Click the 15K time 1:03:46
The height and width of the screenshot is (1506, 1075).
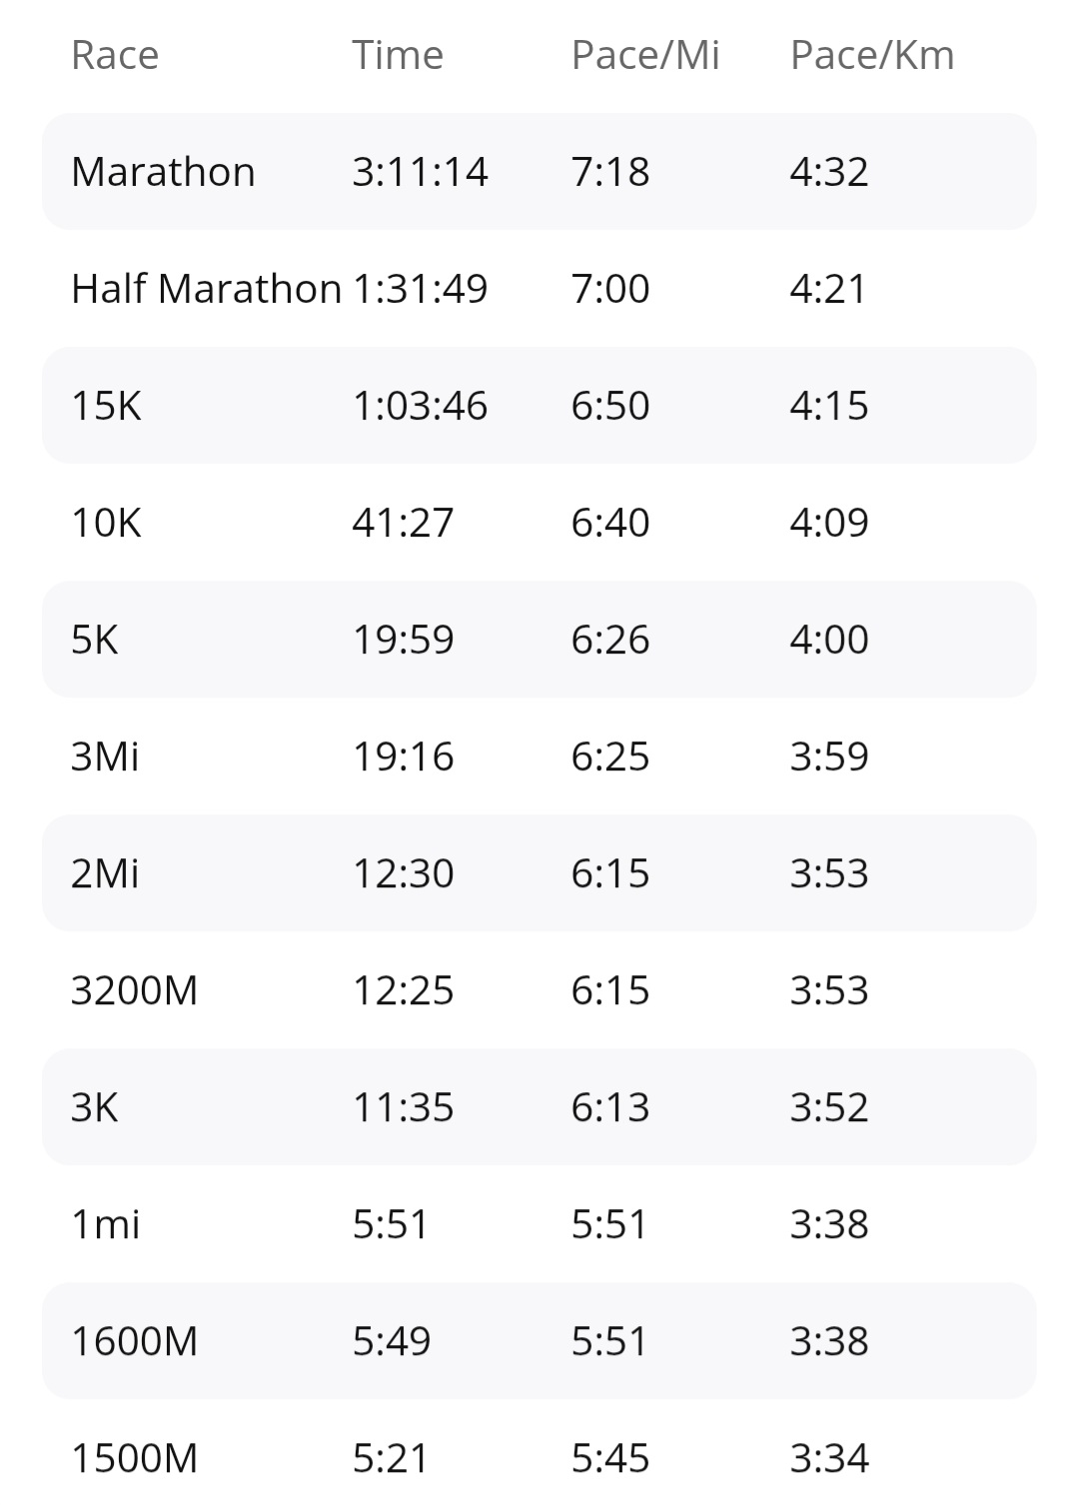[420, 406]
